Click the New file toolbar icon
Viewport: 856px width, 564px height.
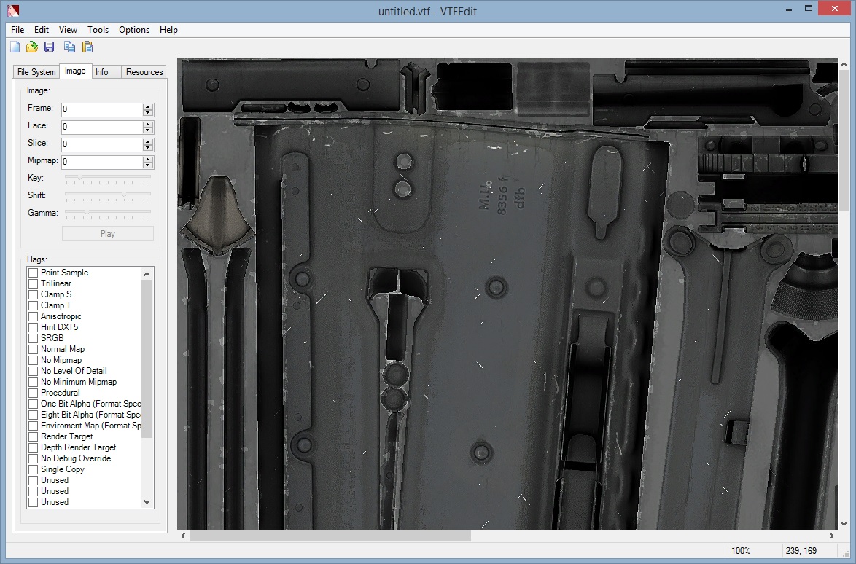[15, 47]
